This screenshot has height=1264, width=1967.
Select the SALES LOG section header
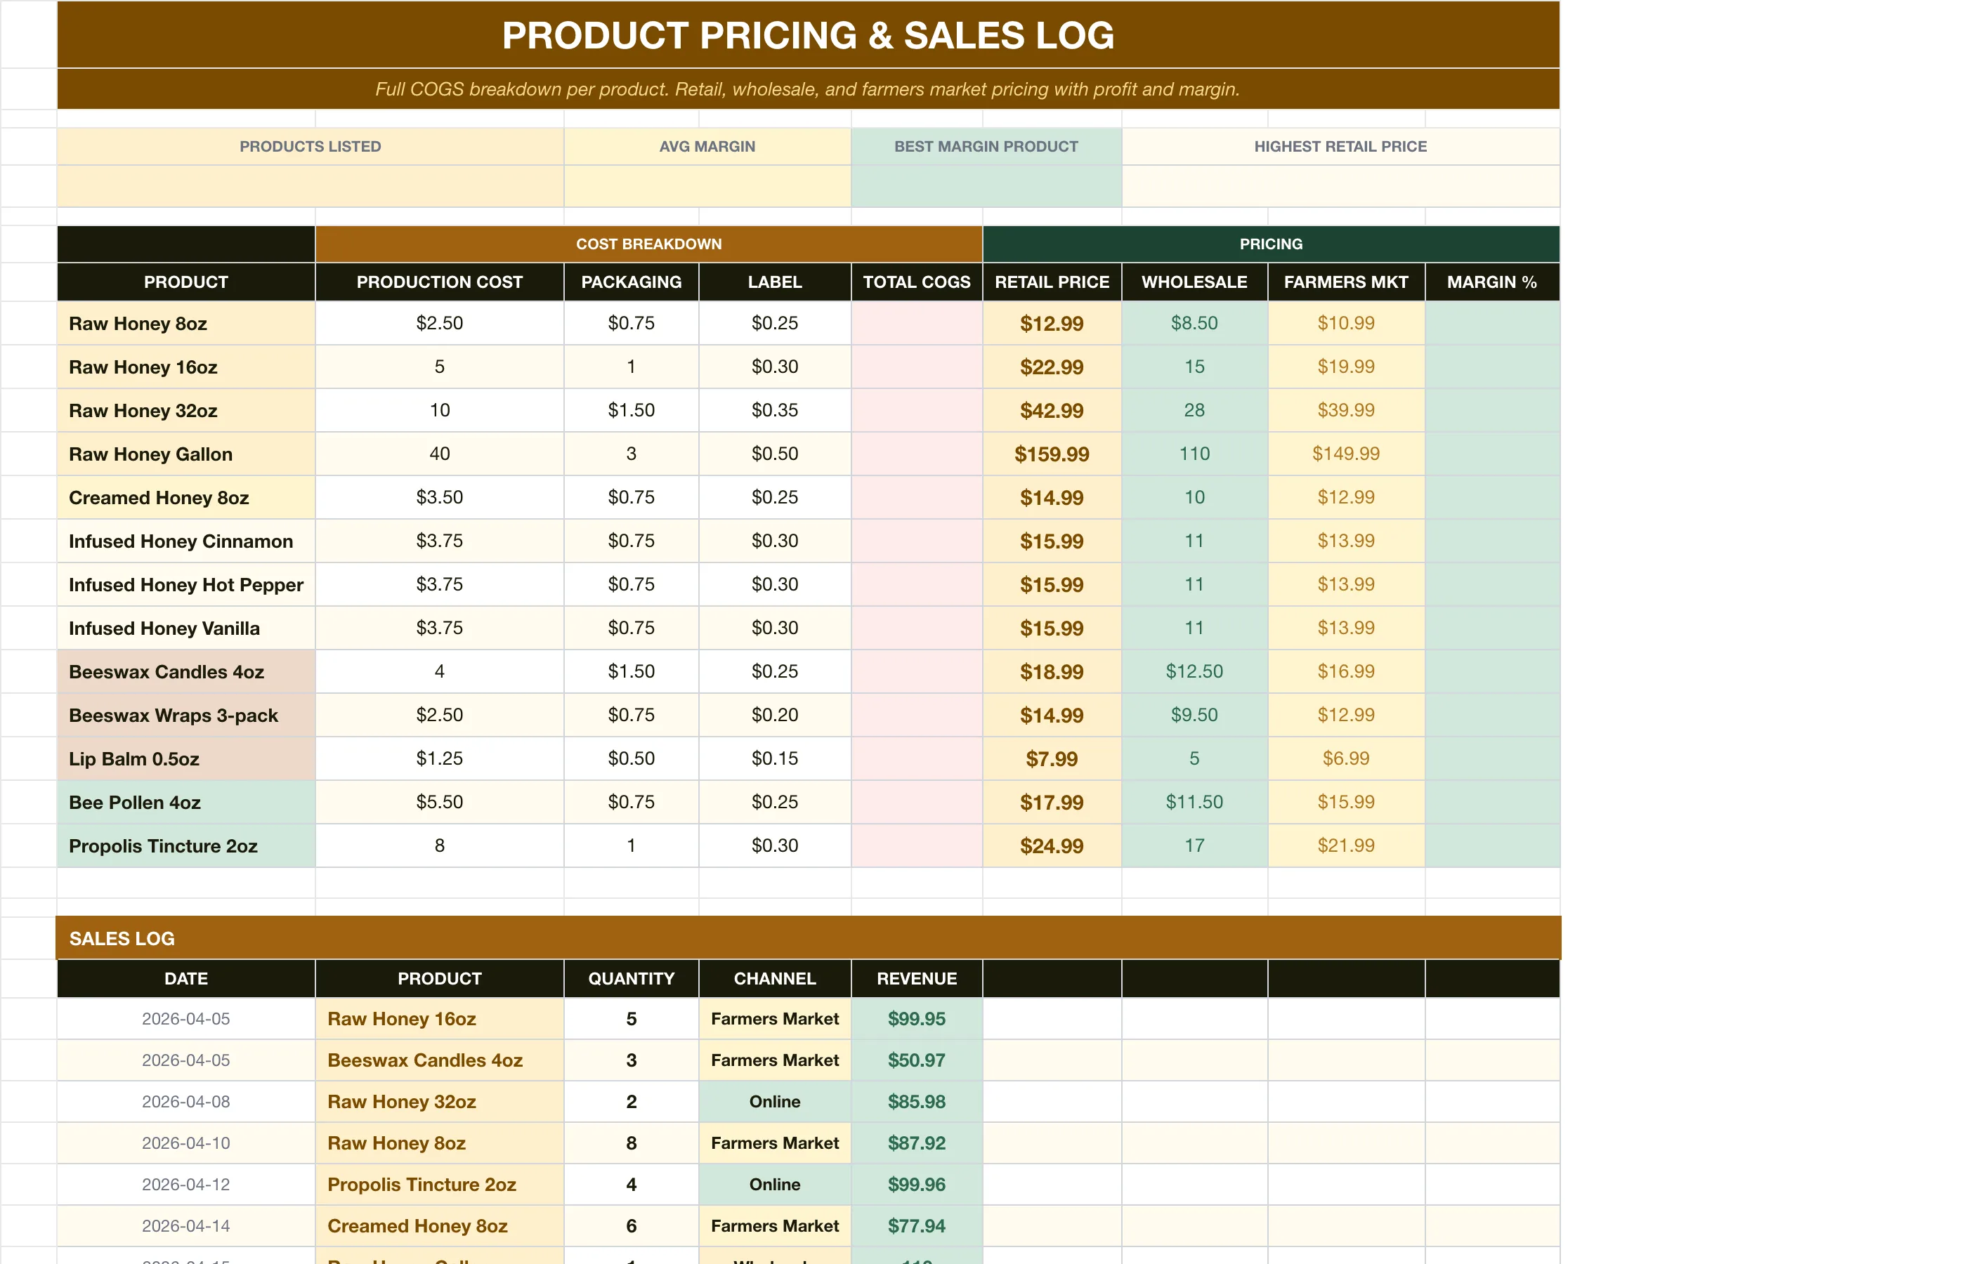pos(808,938)
